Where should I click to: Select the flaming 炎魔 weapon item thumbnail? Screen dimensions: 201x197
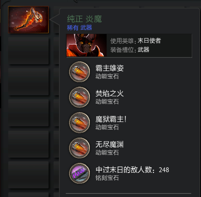tap(28, 20)
